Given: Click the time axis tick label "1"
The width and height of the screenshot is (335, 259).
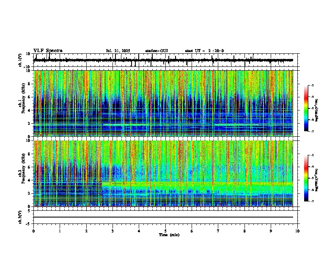Looking at the screenshot, I should [60, 231].
